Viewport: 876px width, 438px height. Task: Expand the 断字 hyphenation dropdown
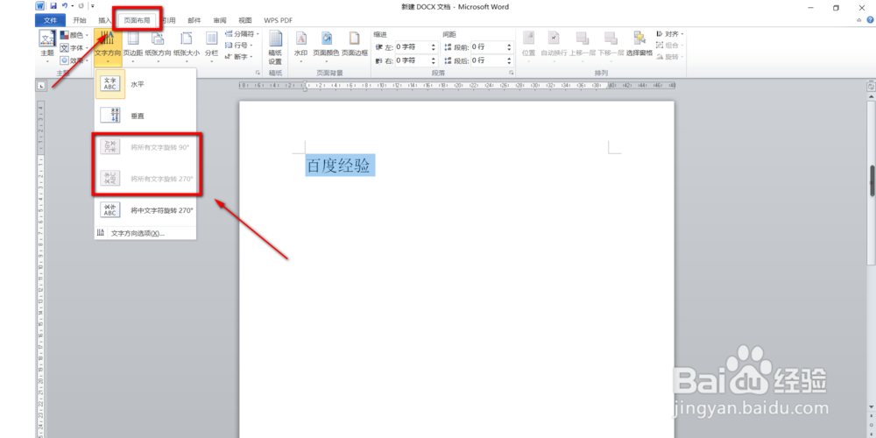tap(238, 56)
